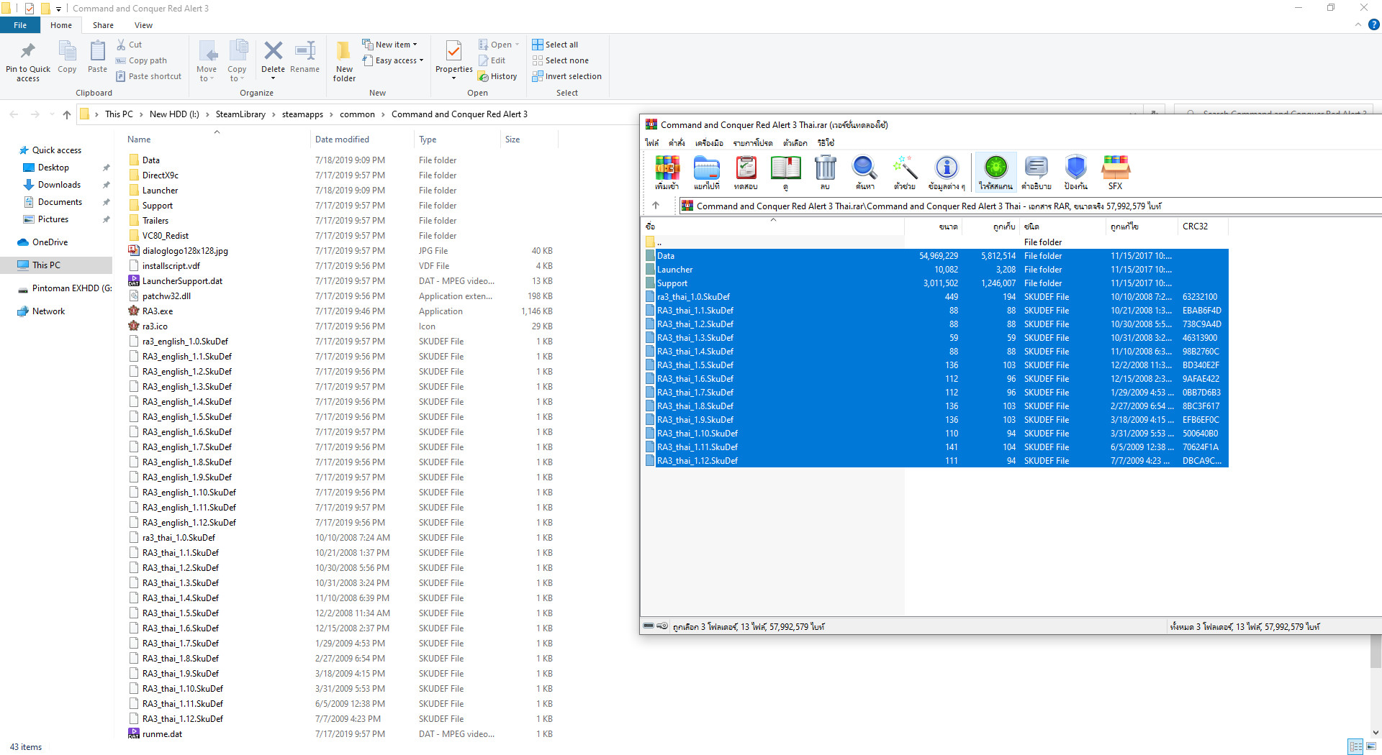The image size is (1382, 755).
Task: Sort files by Date modified column
Action: tap(342, 139)
